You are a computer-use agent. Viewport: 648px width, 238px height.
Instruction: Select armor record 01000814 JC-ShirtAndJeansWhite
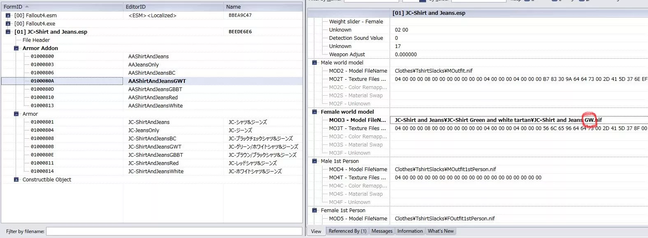[x=152, y=171]
